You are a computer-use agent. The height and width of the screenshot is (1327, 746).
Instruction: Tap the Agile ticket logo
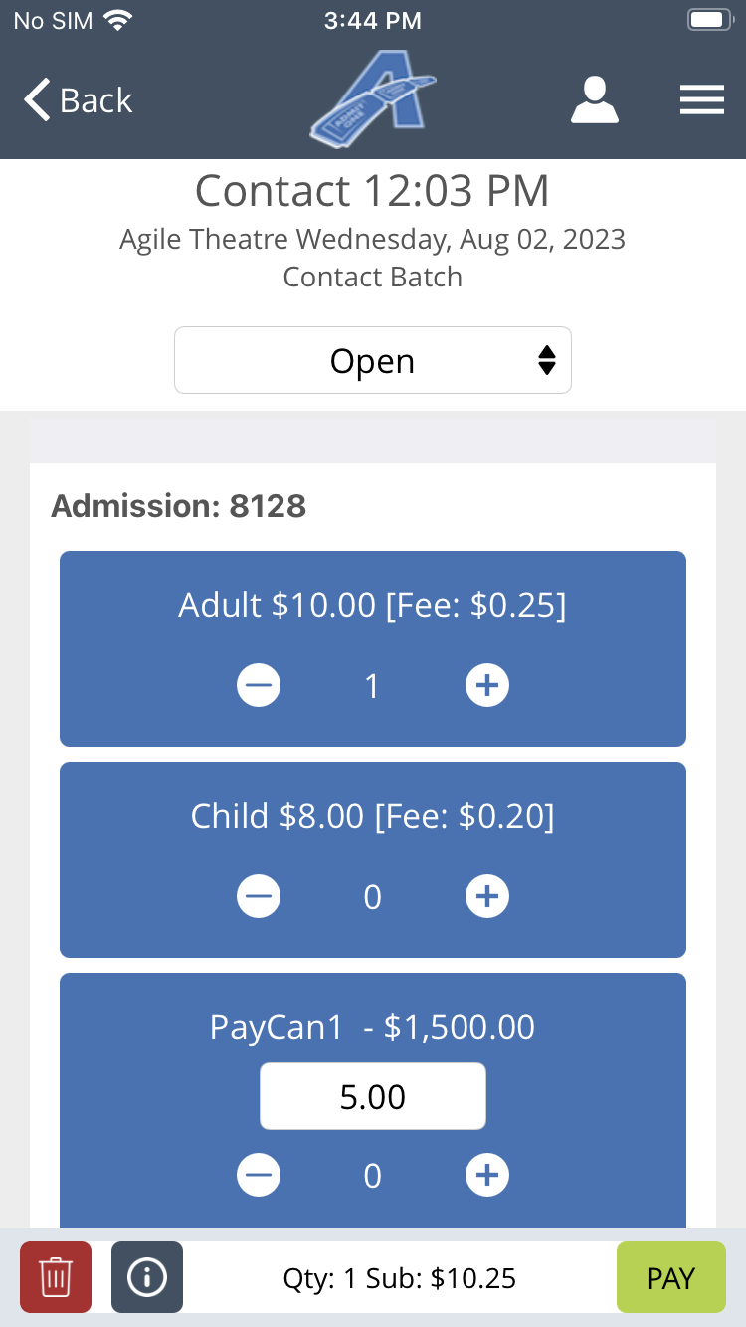(x=373, y=99)
